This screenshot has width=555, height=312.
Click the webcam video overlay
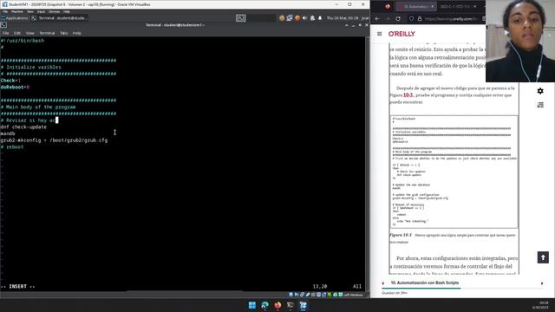[520, 41]
